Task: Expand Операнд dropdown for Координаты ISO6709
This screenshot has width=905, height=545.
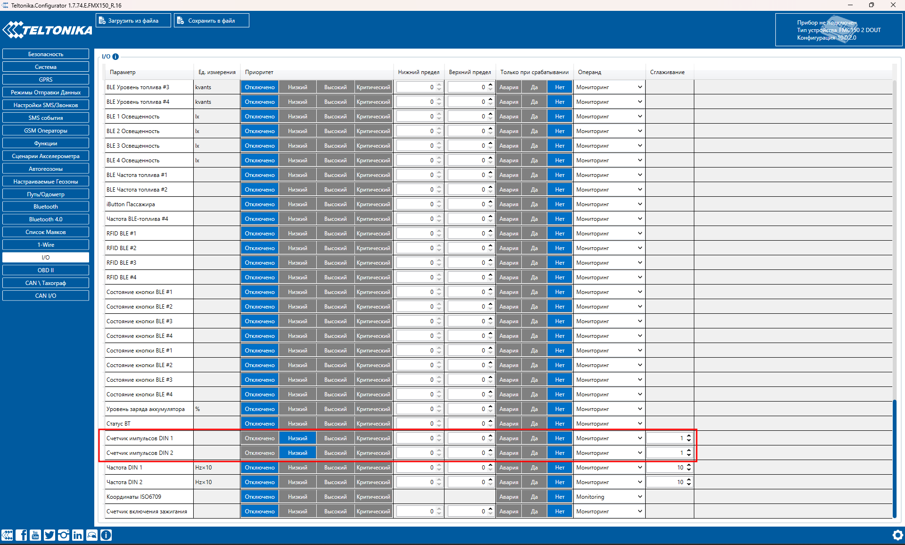Action: point(609,497)
